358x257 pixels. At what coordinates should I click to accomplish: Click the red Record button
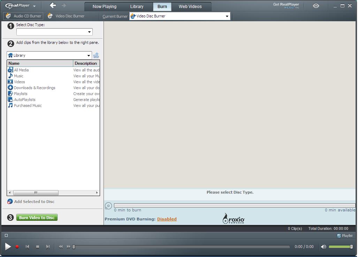(17, 247)
